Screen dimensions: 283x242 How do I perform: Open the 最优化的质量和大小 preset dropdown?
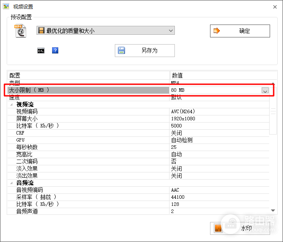pyautogui.click(x=105, y=30)
